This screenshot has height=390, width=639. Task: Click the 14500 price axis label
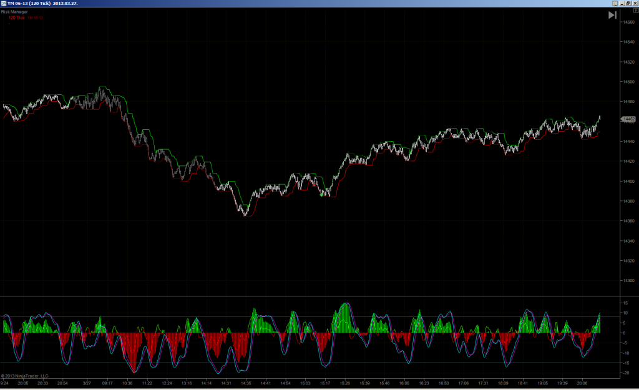628,82
